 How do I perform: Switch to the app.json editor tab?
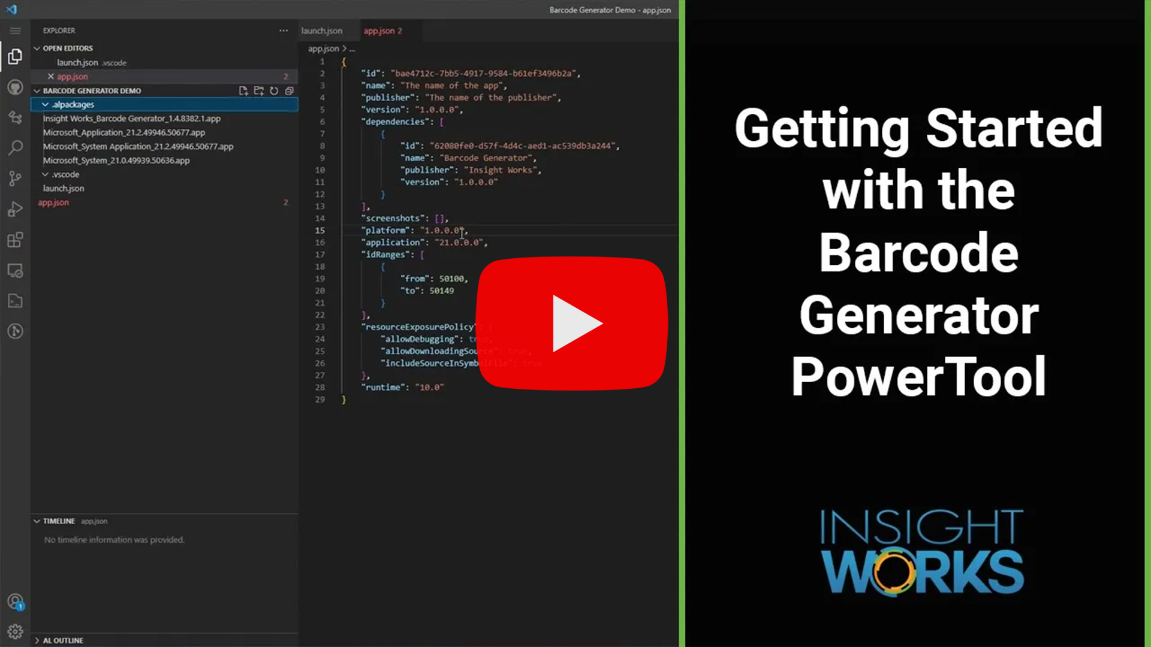379,31
